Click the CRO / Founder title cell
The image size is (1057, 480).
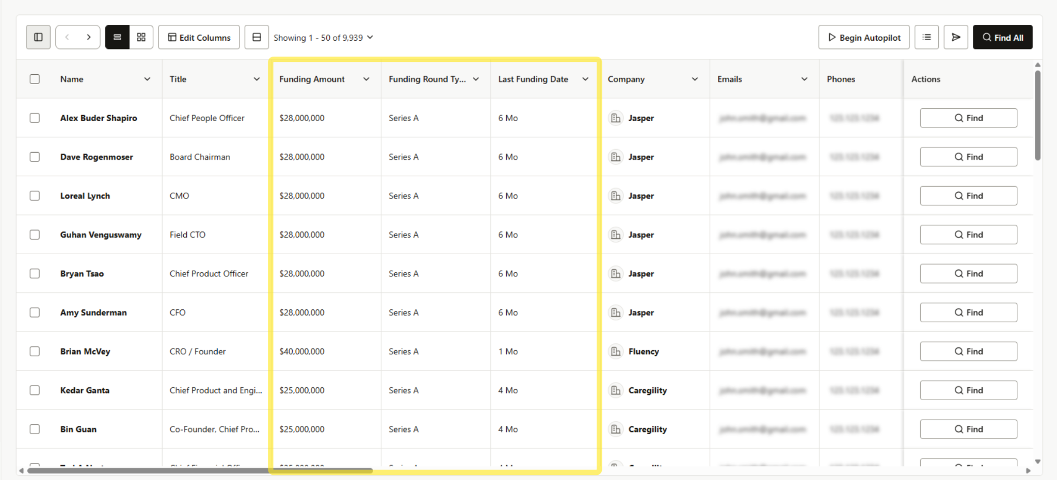click(x=198, y=352)
